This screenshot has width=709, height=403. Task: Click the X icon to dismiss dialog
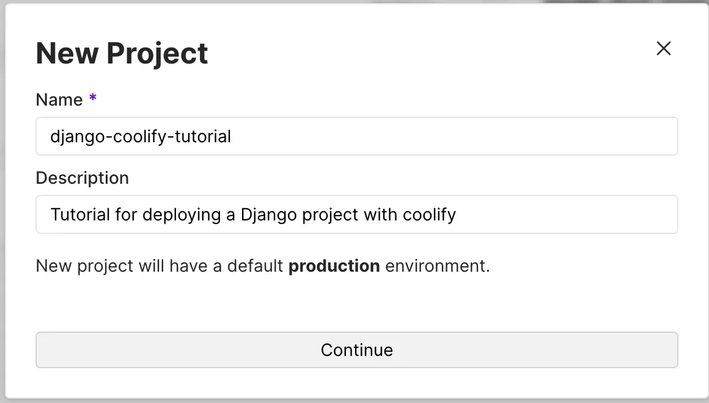pos(664,48)
